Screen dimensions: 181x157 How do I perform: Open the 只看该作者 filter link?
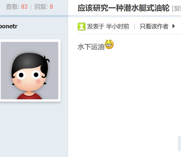(x=154, y=26)
